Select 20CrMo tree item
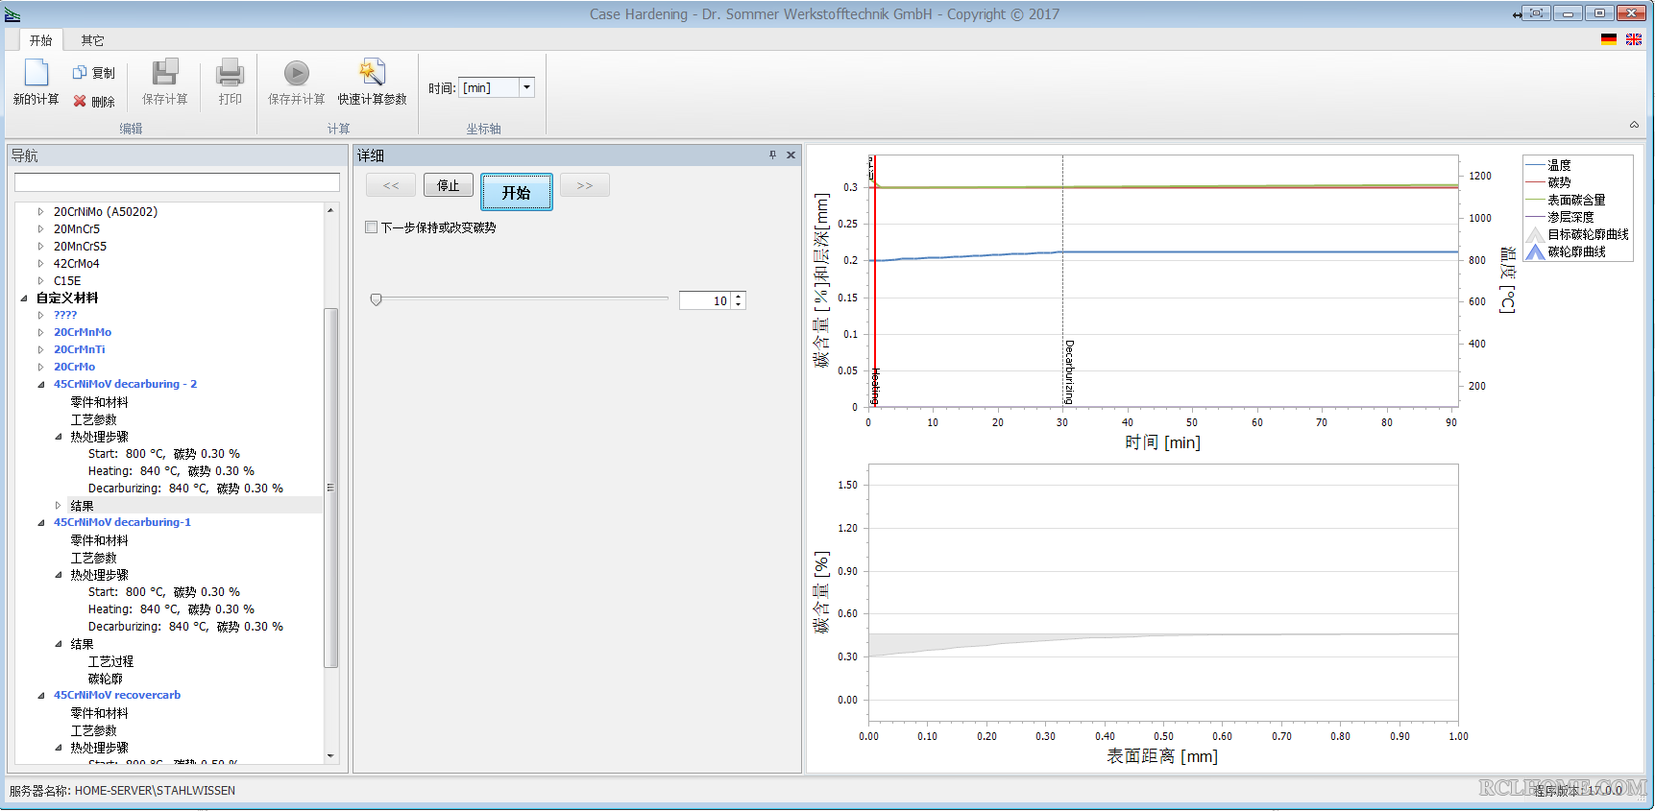 [x=74, y=367]
